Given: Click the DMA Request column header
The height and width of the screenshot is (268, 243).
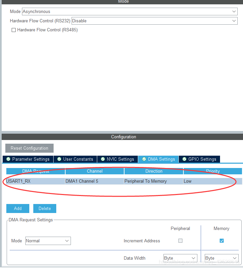Looking at the screenshot, I should (36, 171).
